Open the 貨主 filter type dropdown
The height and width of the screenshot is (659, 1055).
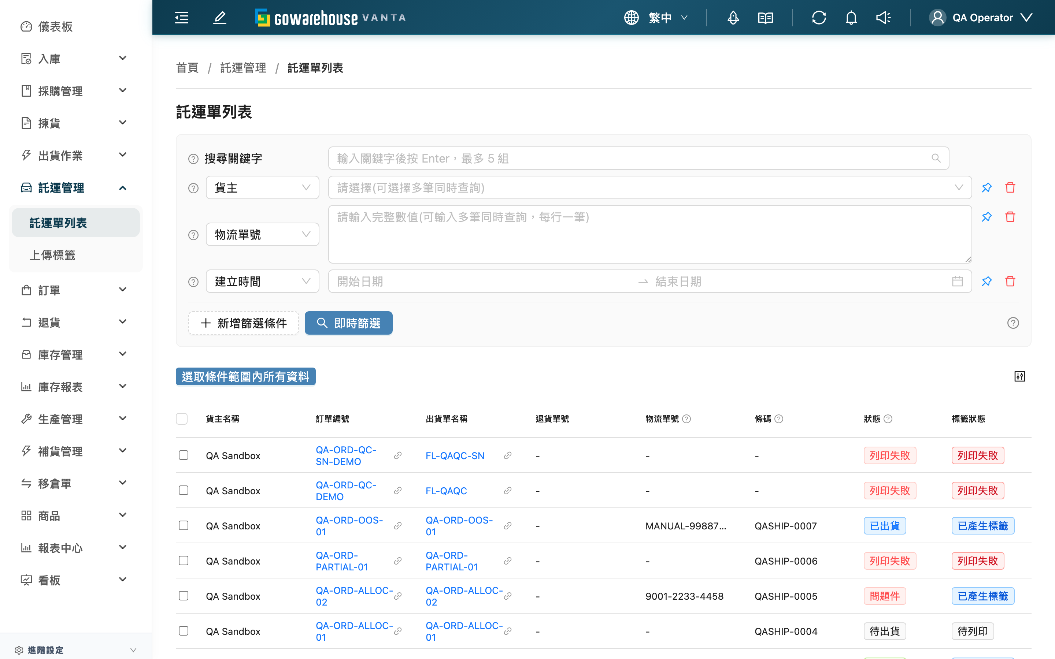click(x=262, y=187)
